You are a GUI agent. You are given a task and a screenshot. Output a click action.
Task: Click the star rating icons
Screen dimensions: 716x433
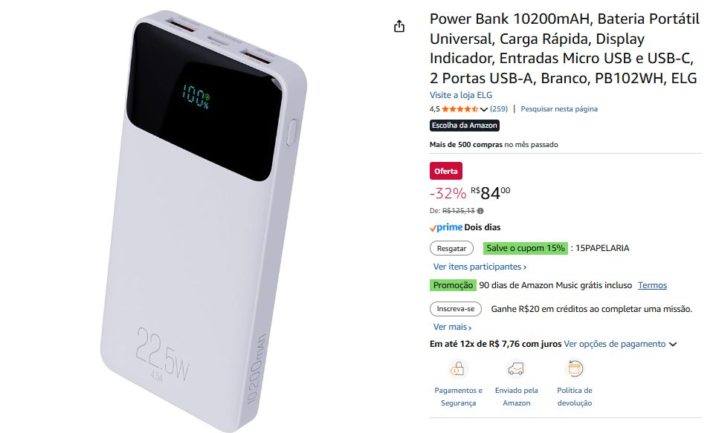(x=459, y=109)
